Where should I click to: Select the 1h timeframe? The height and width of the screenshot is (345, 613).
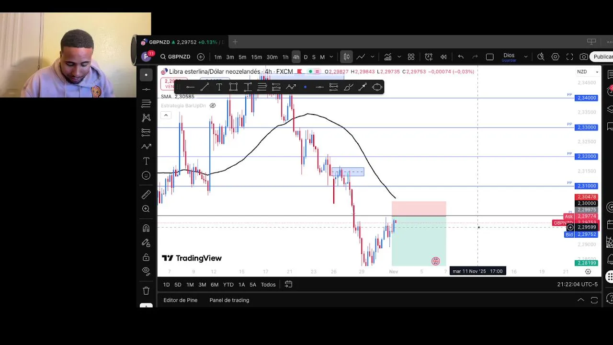pyautogui.click(x=285, y=57)
